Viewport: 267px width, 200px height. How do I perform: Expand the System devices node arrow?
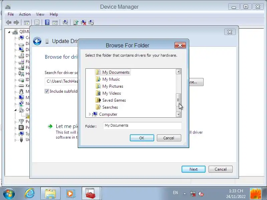tap(15, 134)
